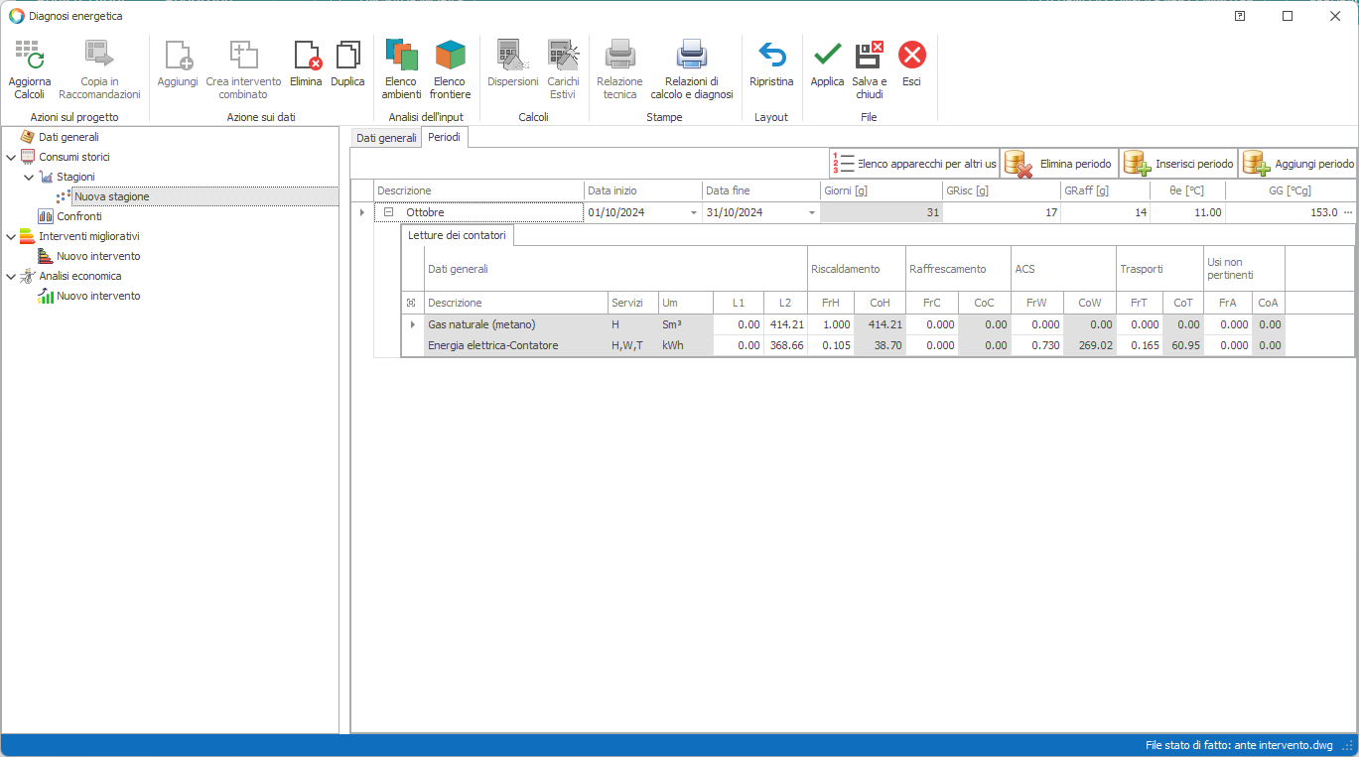1359x757 pixels.
Task: Collapse the Interventi migliorativi node
Action: click(11, 236)
